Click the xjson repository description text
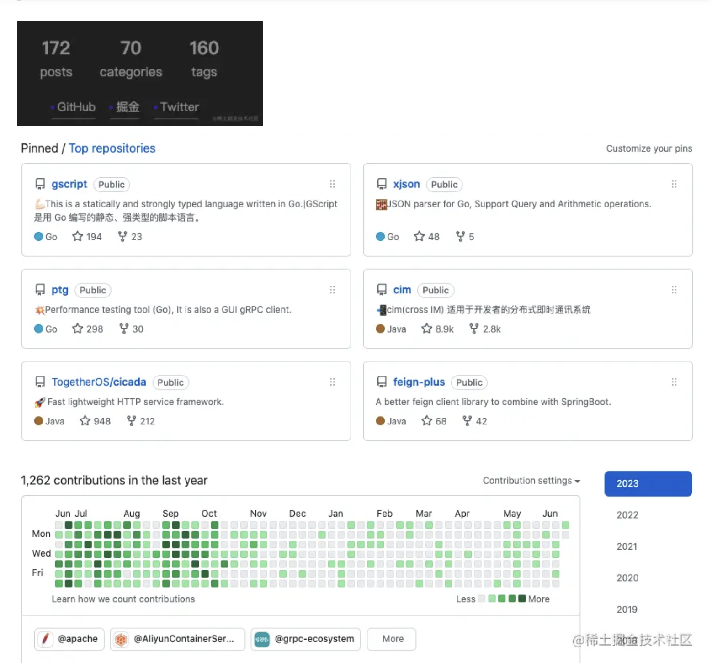This screenshot has height=668, width=712. pos(514,204)
